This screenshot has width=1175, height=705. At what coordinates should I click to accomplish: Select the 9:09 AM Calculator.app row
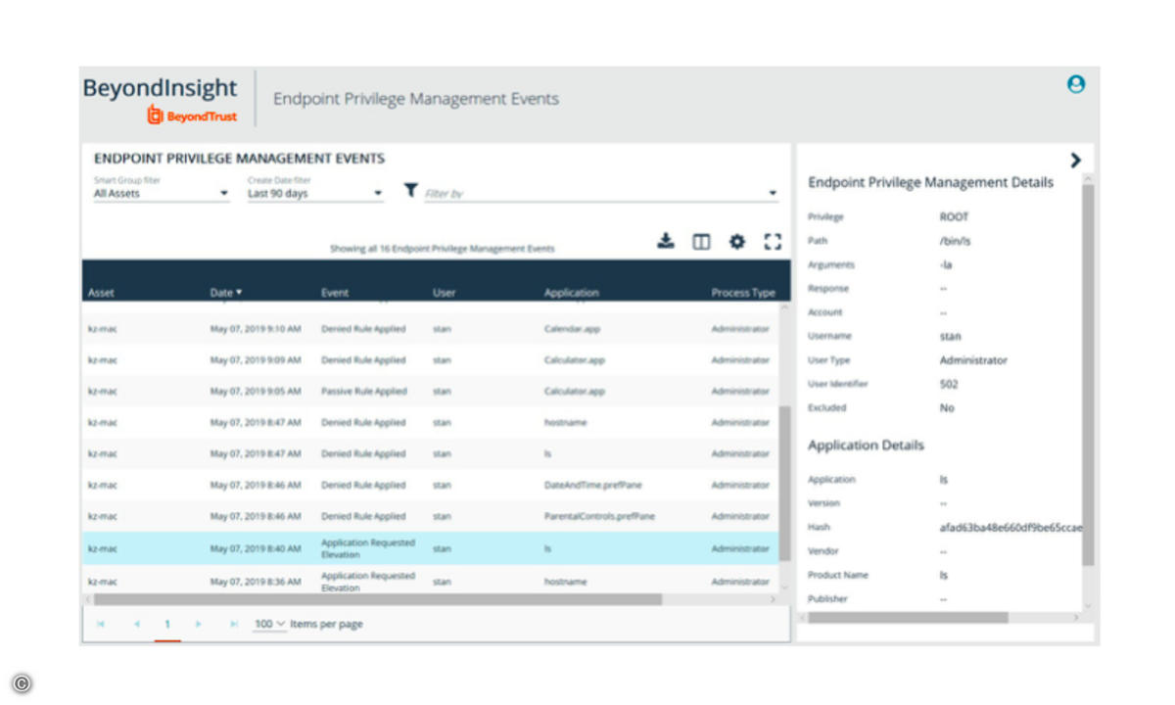coord(430,360)
